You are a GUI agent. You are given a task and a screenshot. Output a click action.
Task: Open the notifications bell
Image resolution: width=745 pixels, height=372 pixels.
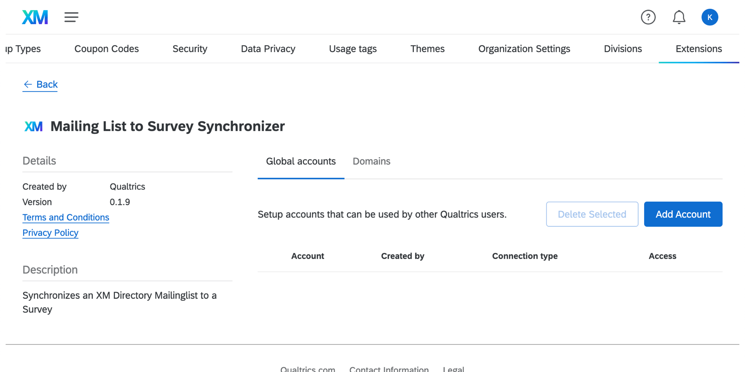click(x=679, y=18)
